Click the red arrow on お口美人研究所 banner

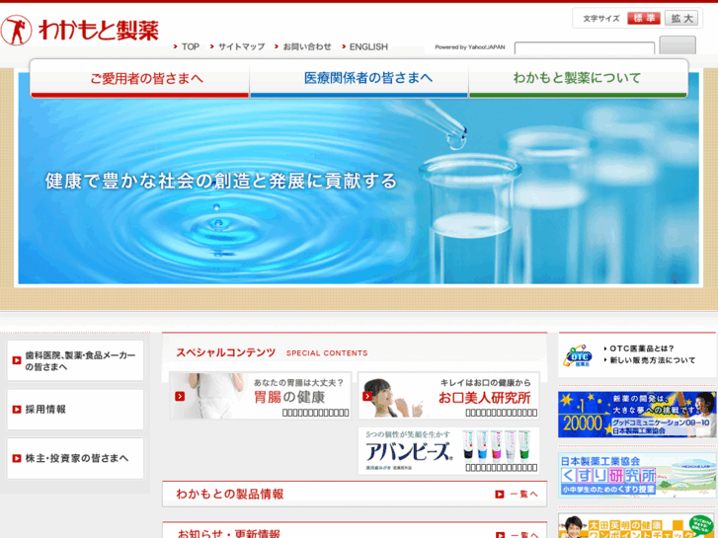367,396
